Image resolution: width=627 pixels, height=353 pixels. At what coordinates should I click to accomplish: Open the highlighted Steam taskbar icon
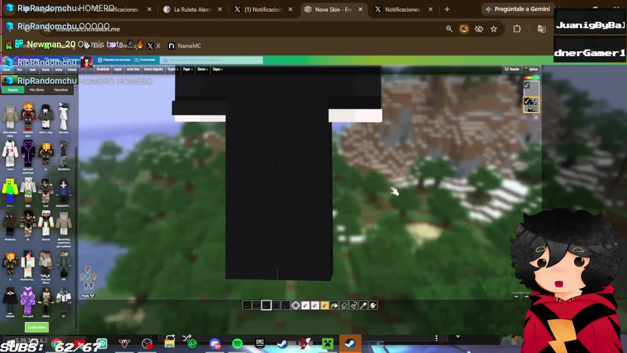point(350,344)
